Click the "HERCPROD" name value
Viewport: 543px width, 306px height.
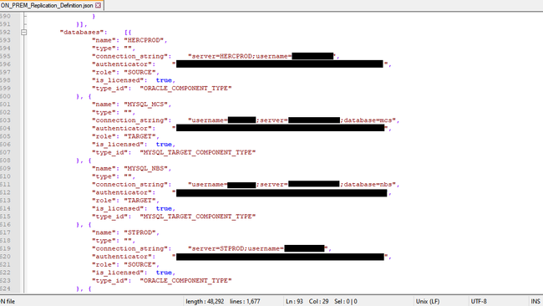[x=144, y=40]
